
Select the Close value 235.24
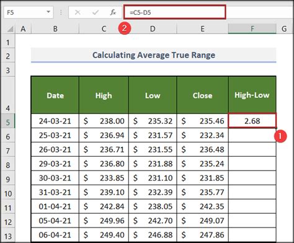click(x=203, y=164)
